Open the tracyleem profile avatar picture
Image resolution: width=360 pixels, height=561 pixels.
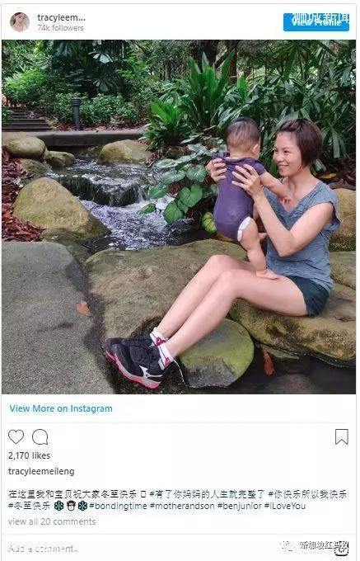20,21
